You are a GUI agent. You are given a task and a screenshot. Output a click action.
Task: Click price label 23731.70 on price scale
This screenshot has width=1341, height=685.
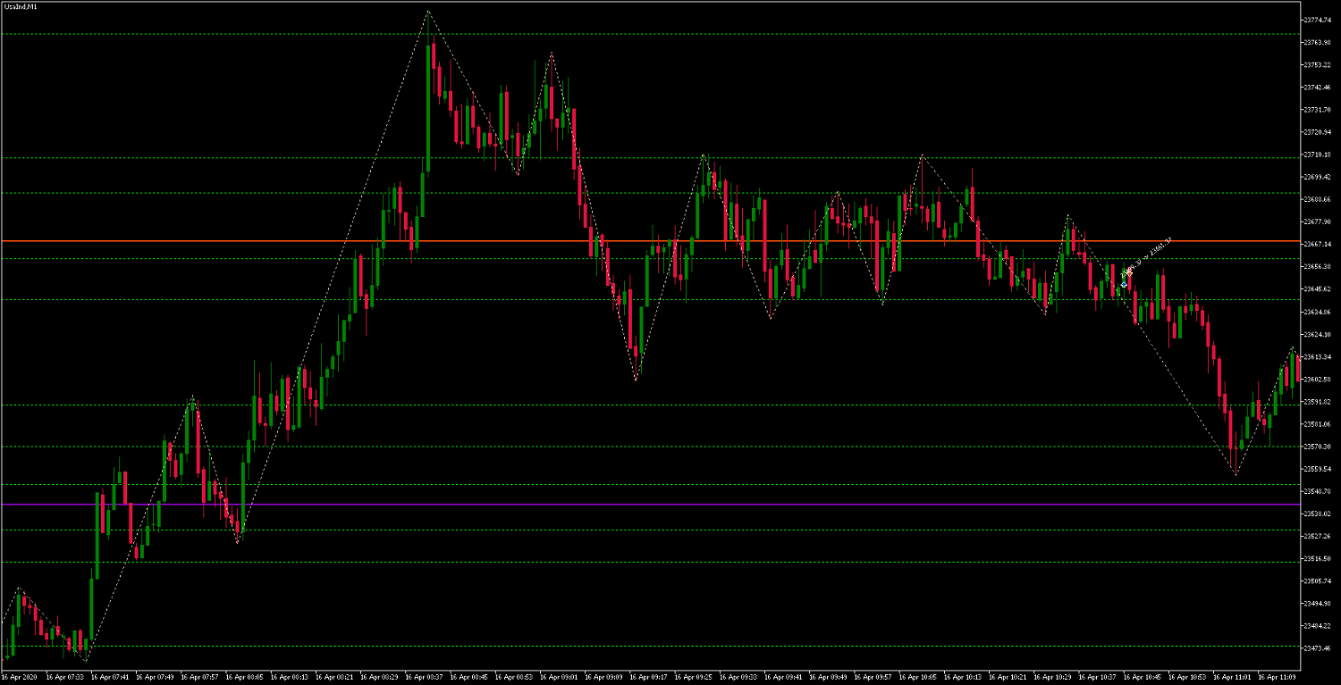point(1318,109)
